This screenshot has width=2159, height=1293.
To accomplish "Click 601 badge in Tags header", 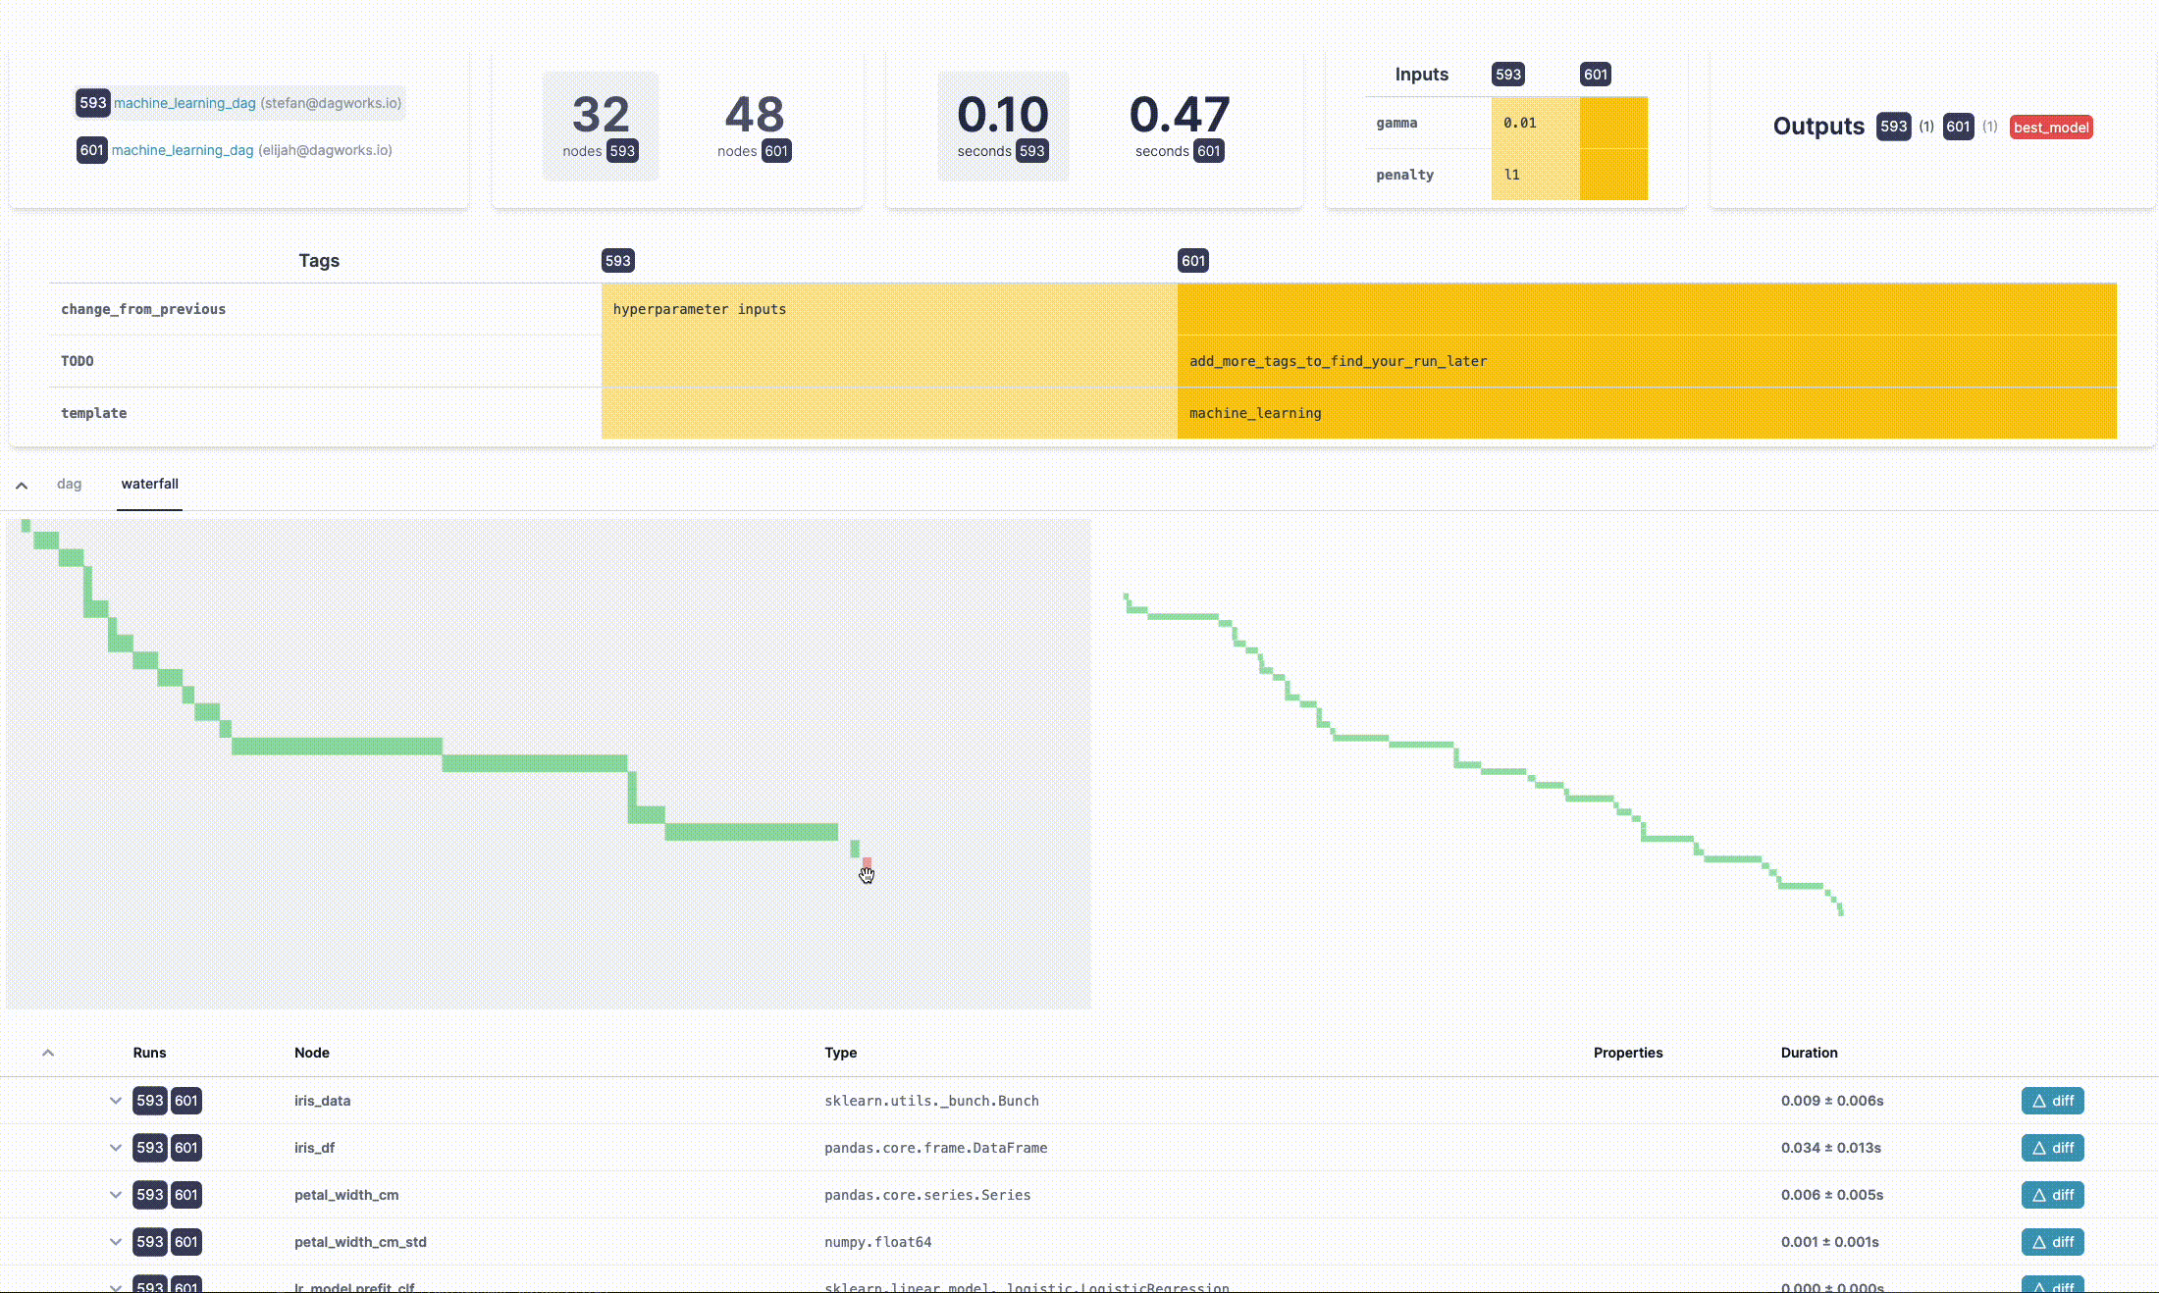I will [1192, 261].
